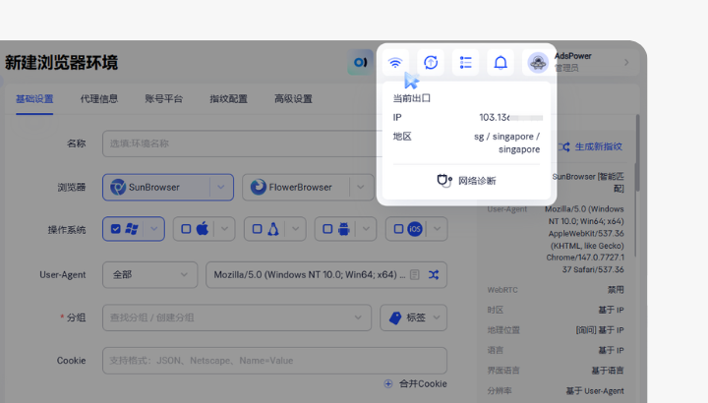This screenshot has width=708, height=403.
Task: Switch to 高级设置 tab
Action: (293, 99)
